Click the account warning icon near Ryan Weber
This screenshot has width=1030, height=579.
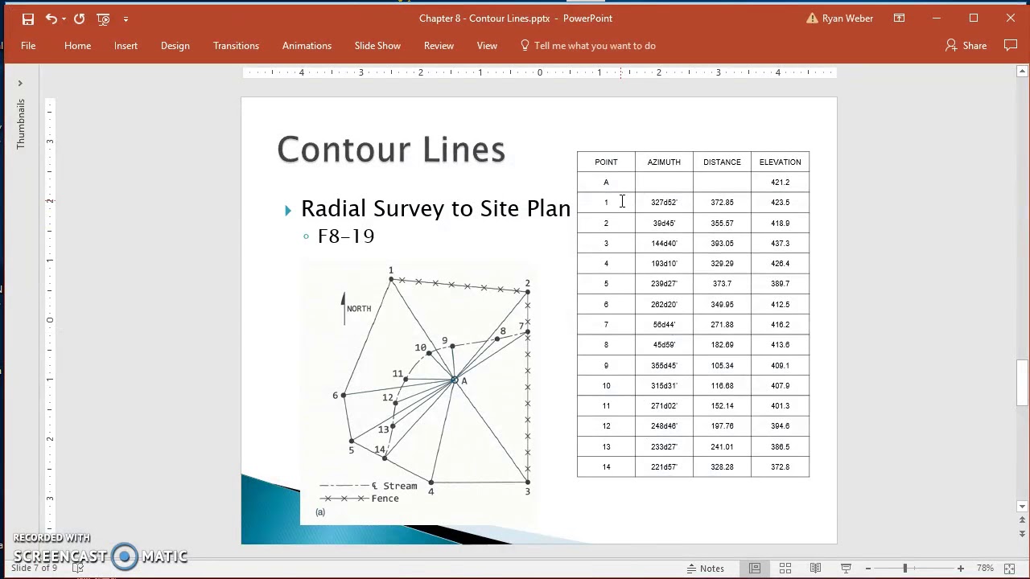click(x=812, y=18)
